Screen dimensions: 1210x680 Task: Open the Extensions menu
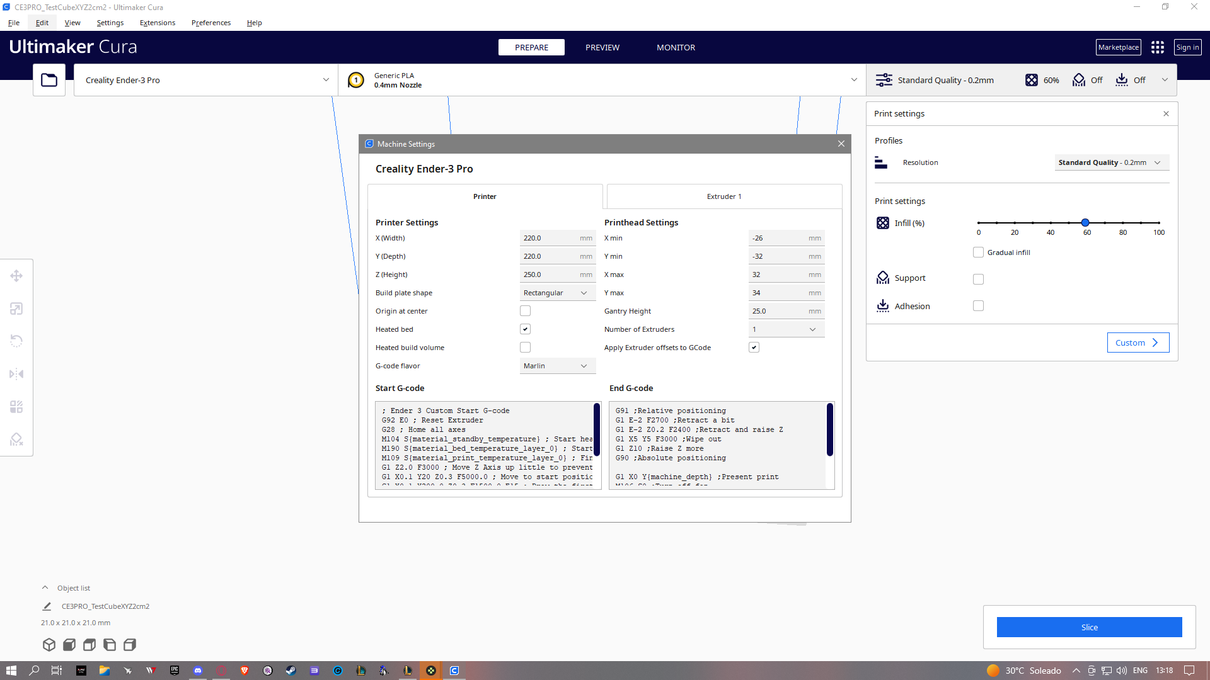click(158, 23)
